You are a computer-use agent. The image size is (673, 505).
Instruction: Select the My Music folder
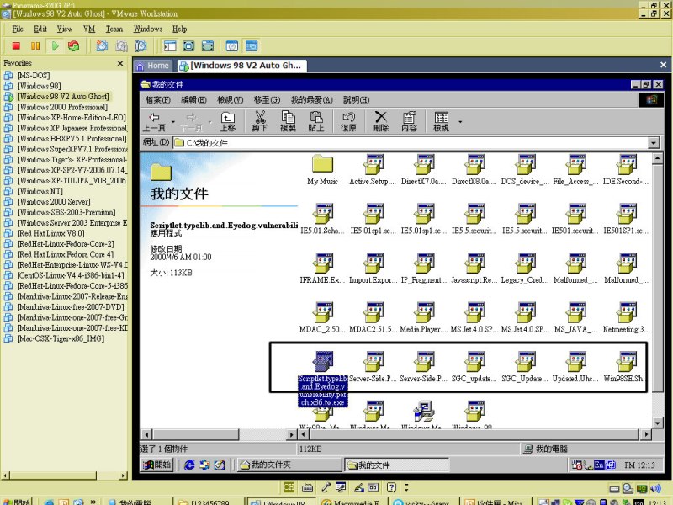(x=322, y=170)
